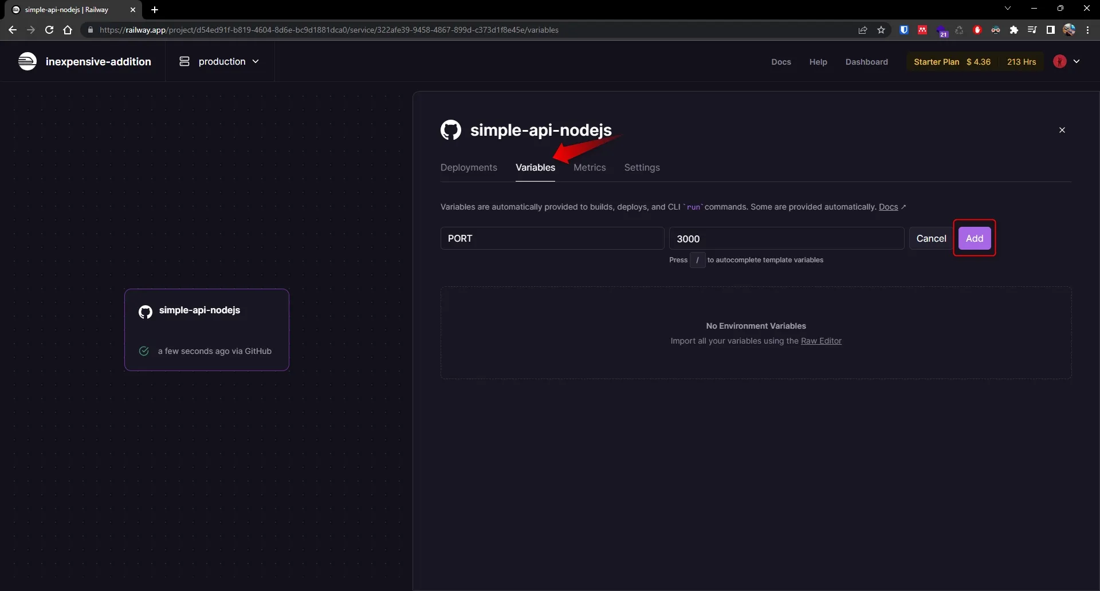Click the PORT variable name field
Viewport: 1100px width, 591px height.
pos(552,238)
